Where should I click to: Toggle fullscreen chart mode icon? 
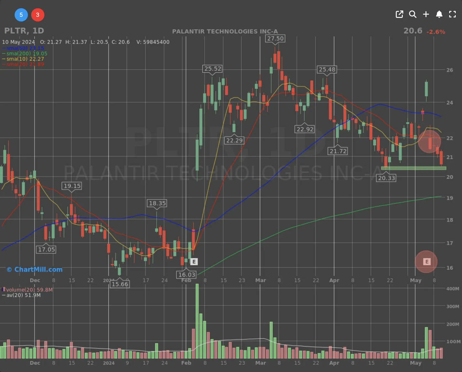pos(452,14)
